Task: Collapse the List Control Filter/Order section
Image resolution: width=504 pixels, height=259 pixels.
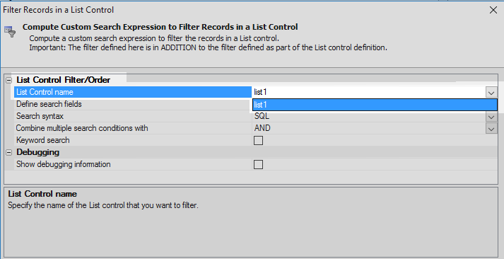Action: pyautogui.click(x=9, y=80)
